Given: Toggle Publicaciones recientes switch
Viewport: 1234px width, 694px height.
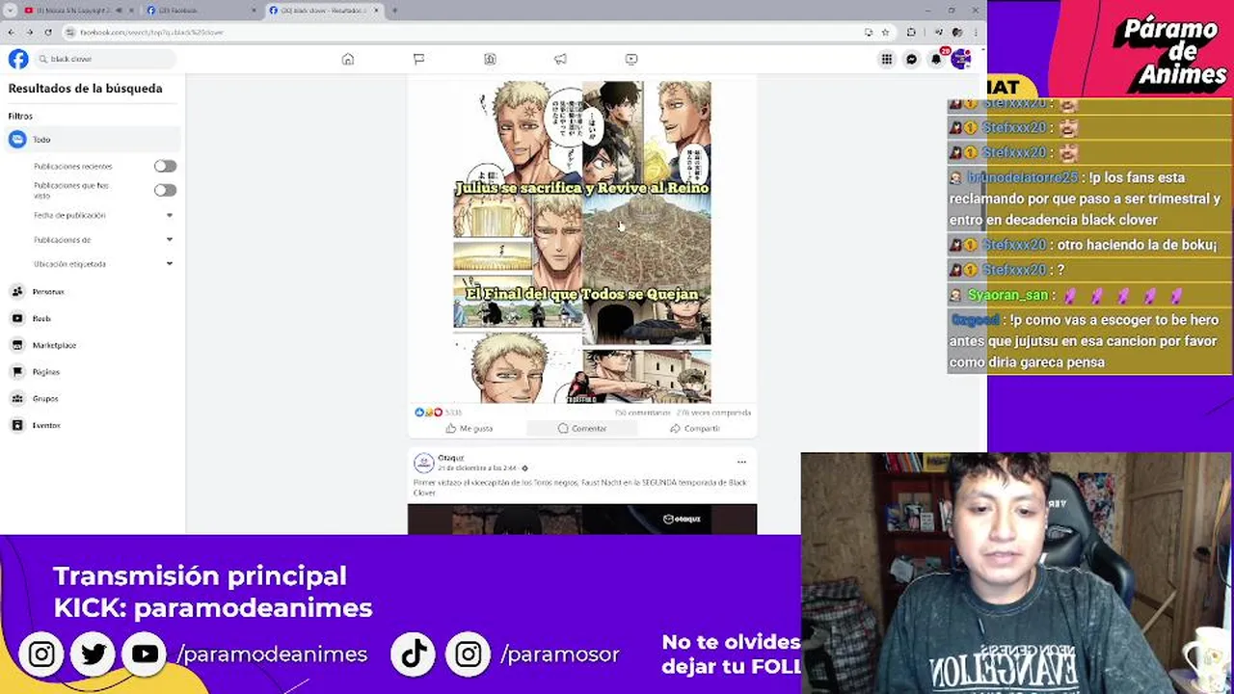Looking at the screenshot, I should tap(165, 166).
